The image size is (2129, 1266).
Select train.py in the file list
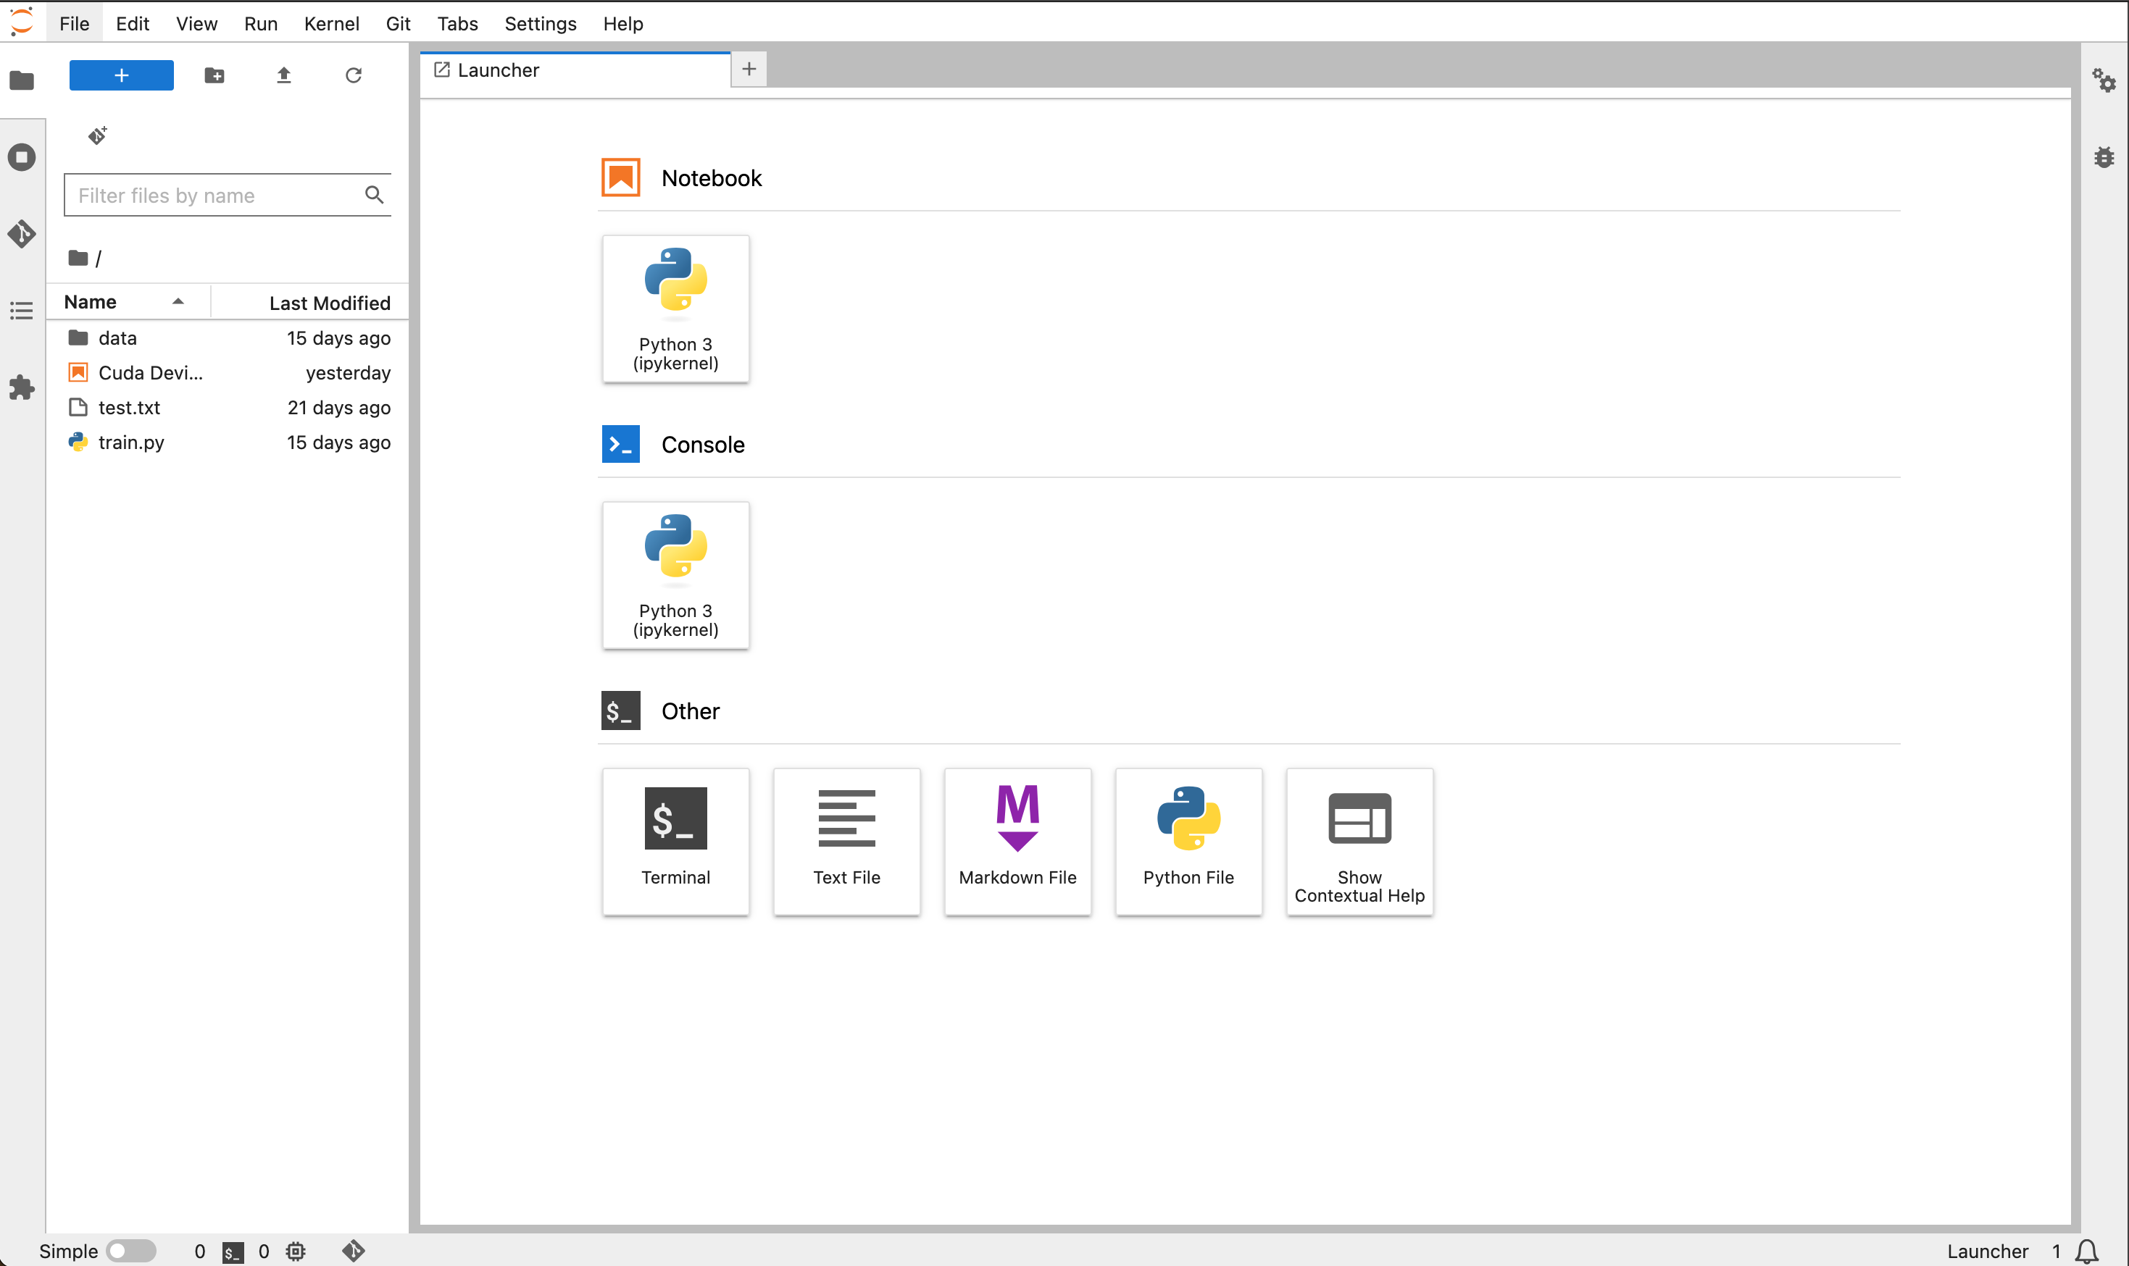pos(228,442)
